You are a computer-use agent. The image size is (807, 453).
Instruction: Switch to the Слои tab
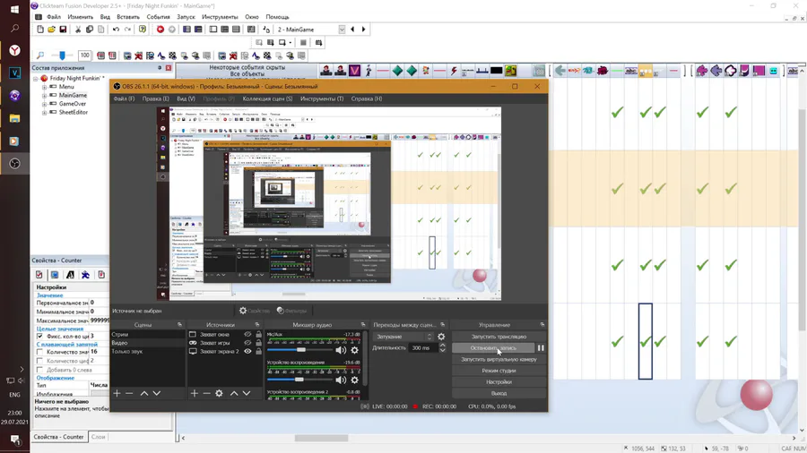(x=99, y=437)
